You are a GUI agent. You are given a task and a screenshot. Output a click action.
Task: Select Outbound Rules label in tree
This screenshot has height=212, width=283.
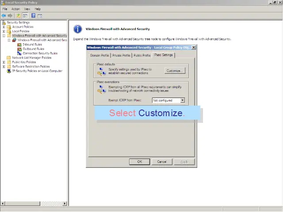coord(34,49)
